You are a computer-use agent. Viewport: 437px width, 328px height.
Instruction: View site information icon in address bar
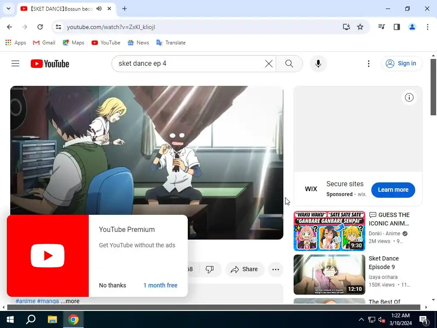(x=58, y=27)
